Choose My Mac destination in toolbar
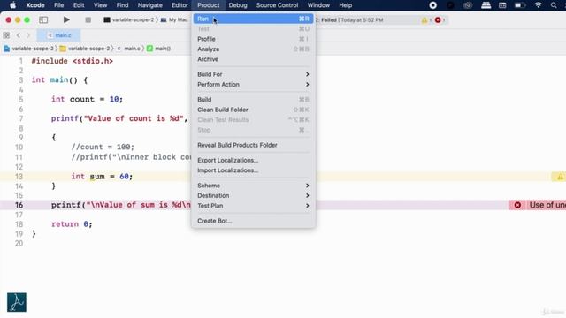 click(x=174, y=19)
